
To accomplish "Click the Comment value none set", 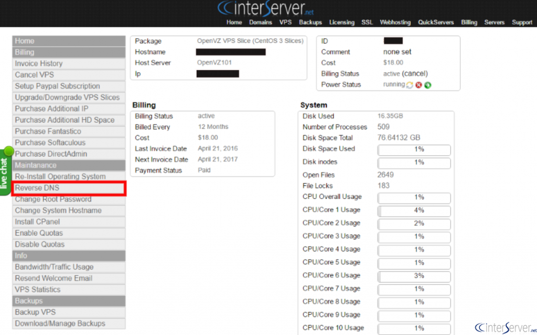I will tap(398, 52).
